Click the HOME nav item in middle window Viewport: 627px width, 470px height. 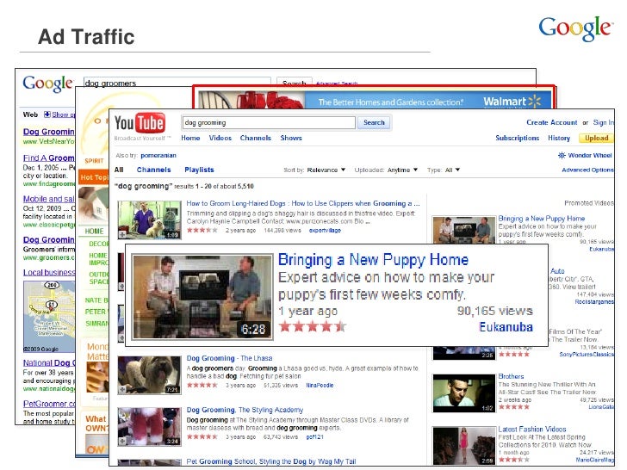click(x=94, y=232)
